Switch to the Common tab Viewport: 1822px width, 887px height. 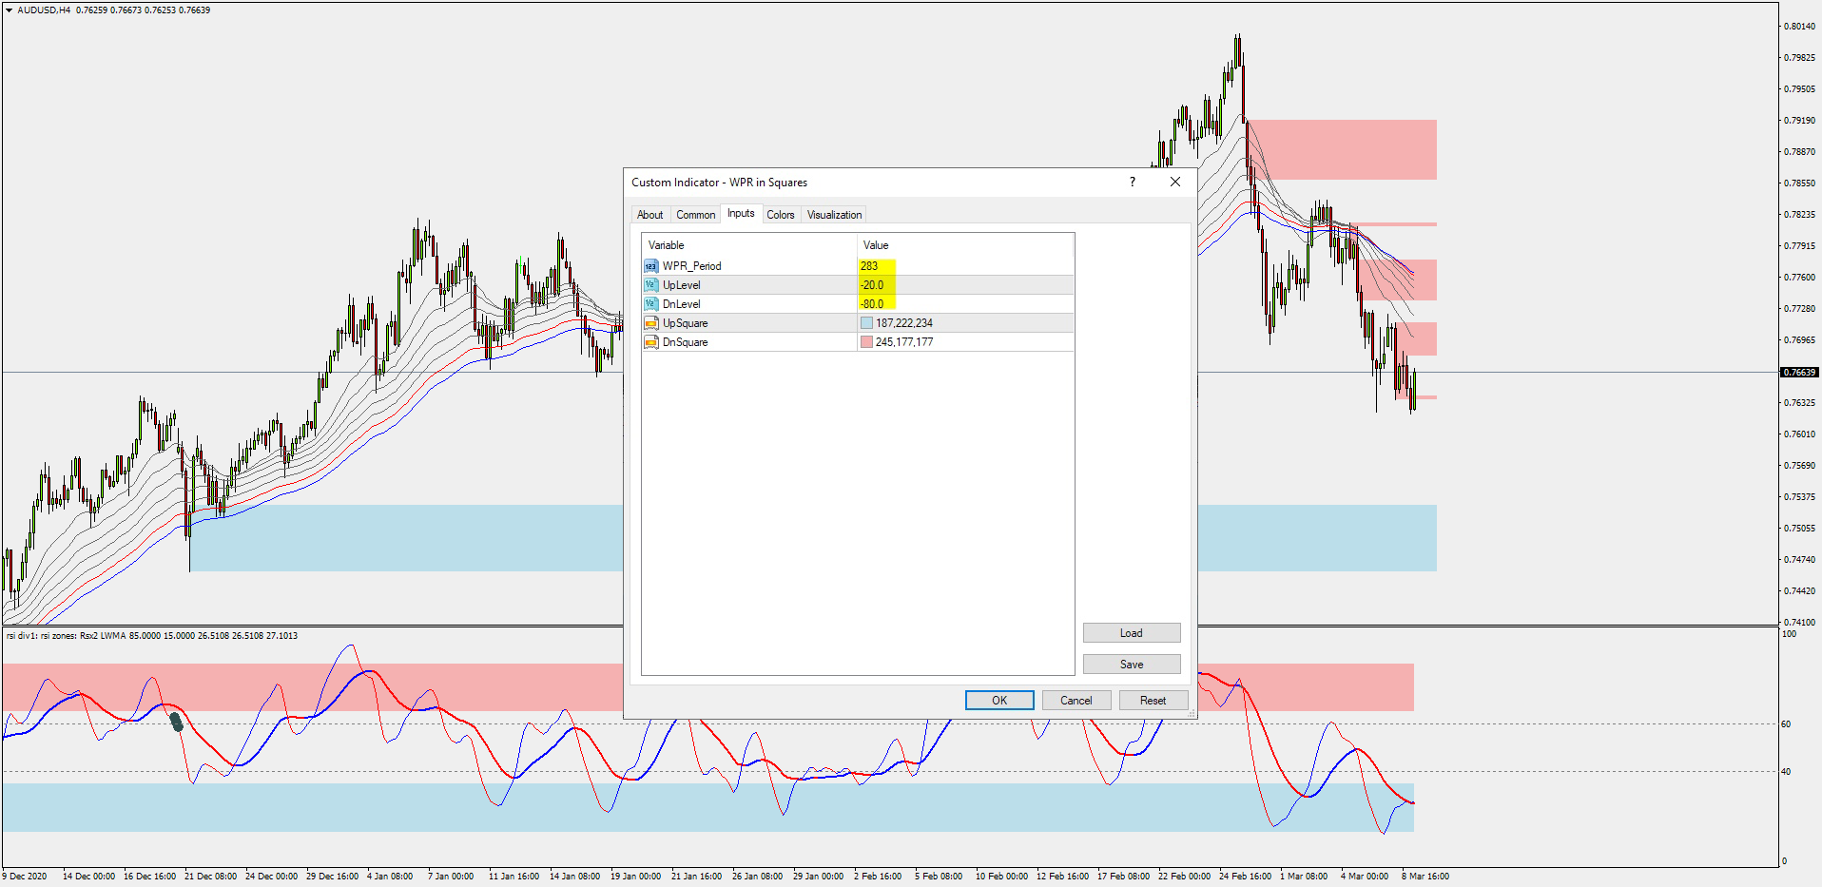(696, 215)
